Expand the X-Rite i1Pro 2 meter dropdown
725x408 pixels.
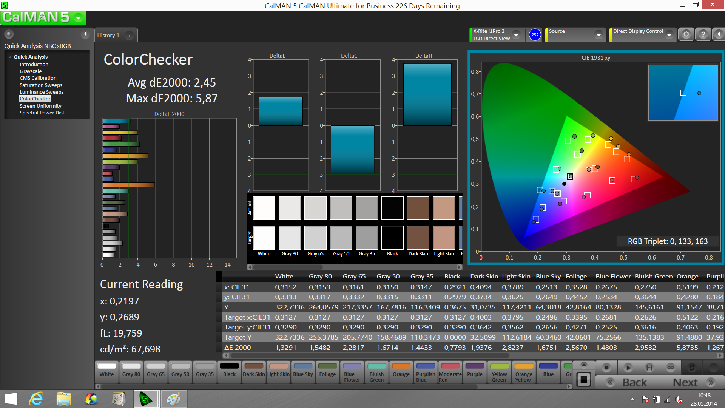516,35
